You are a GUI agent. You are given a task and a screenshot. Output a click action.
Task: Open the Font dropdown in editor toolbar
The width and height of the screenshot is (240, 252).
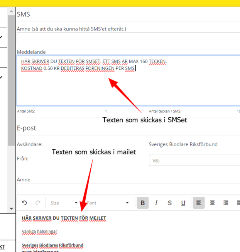[108, 203]
